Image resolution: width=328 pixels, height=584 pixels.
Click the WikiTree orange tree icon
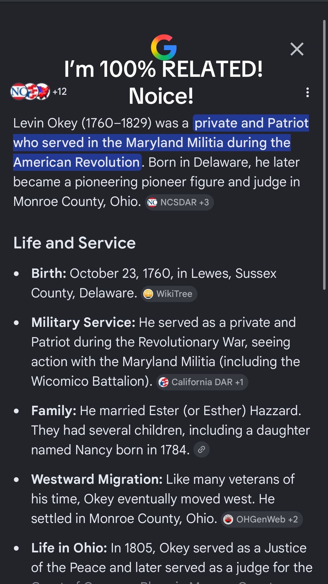click(148, 294)
